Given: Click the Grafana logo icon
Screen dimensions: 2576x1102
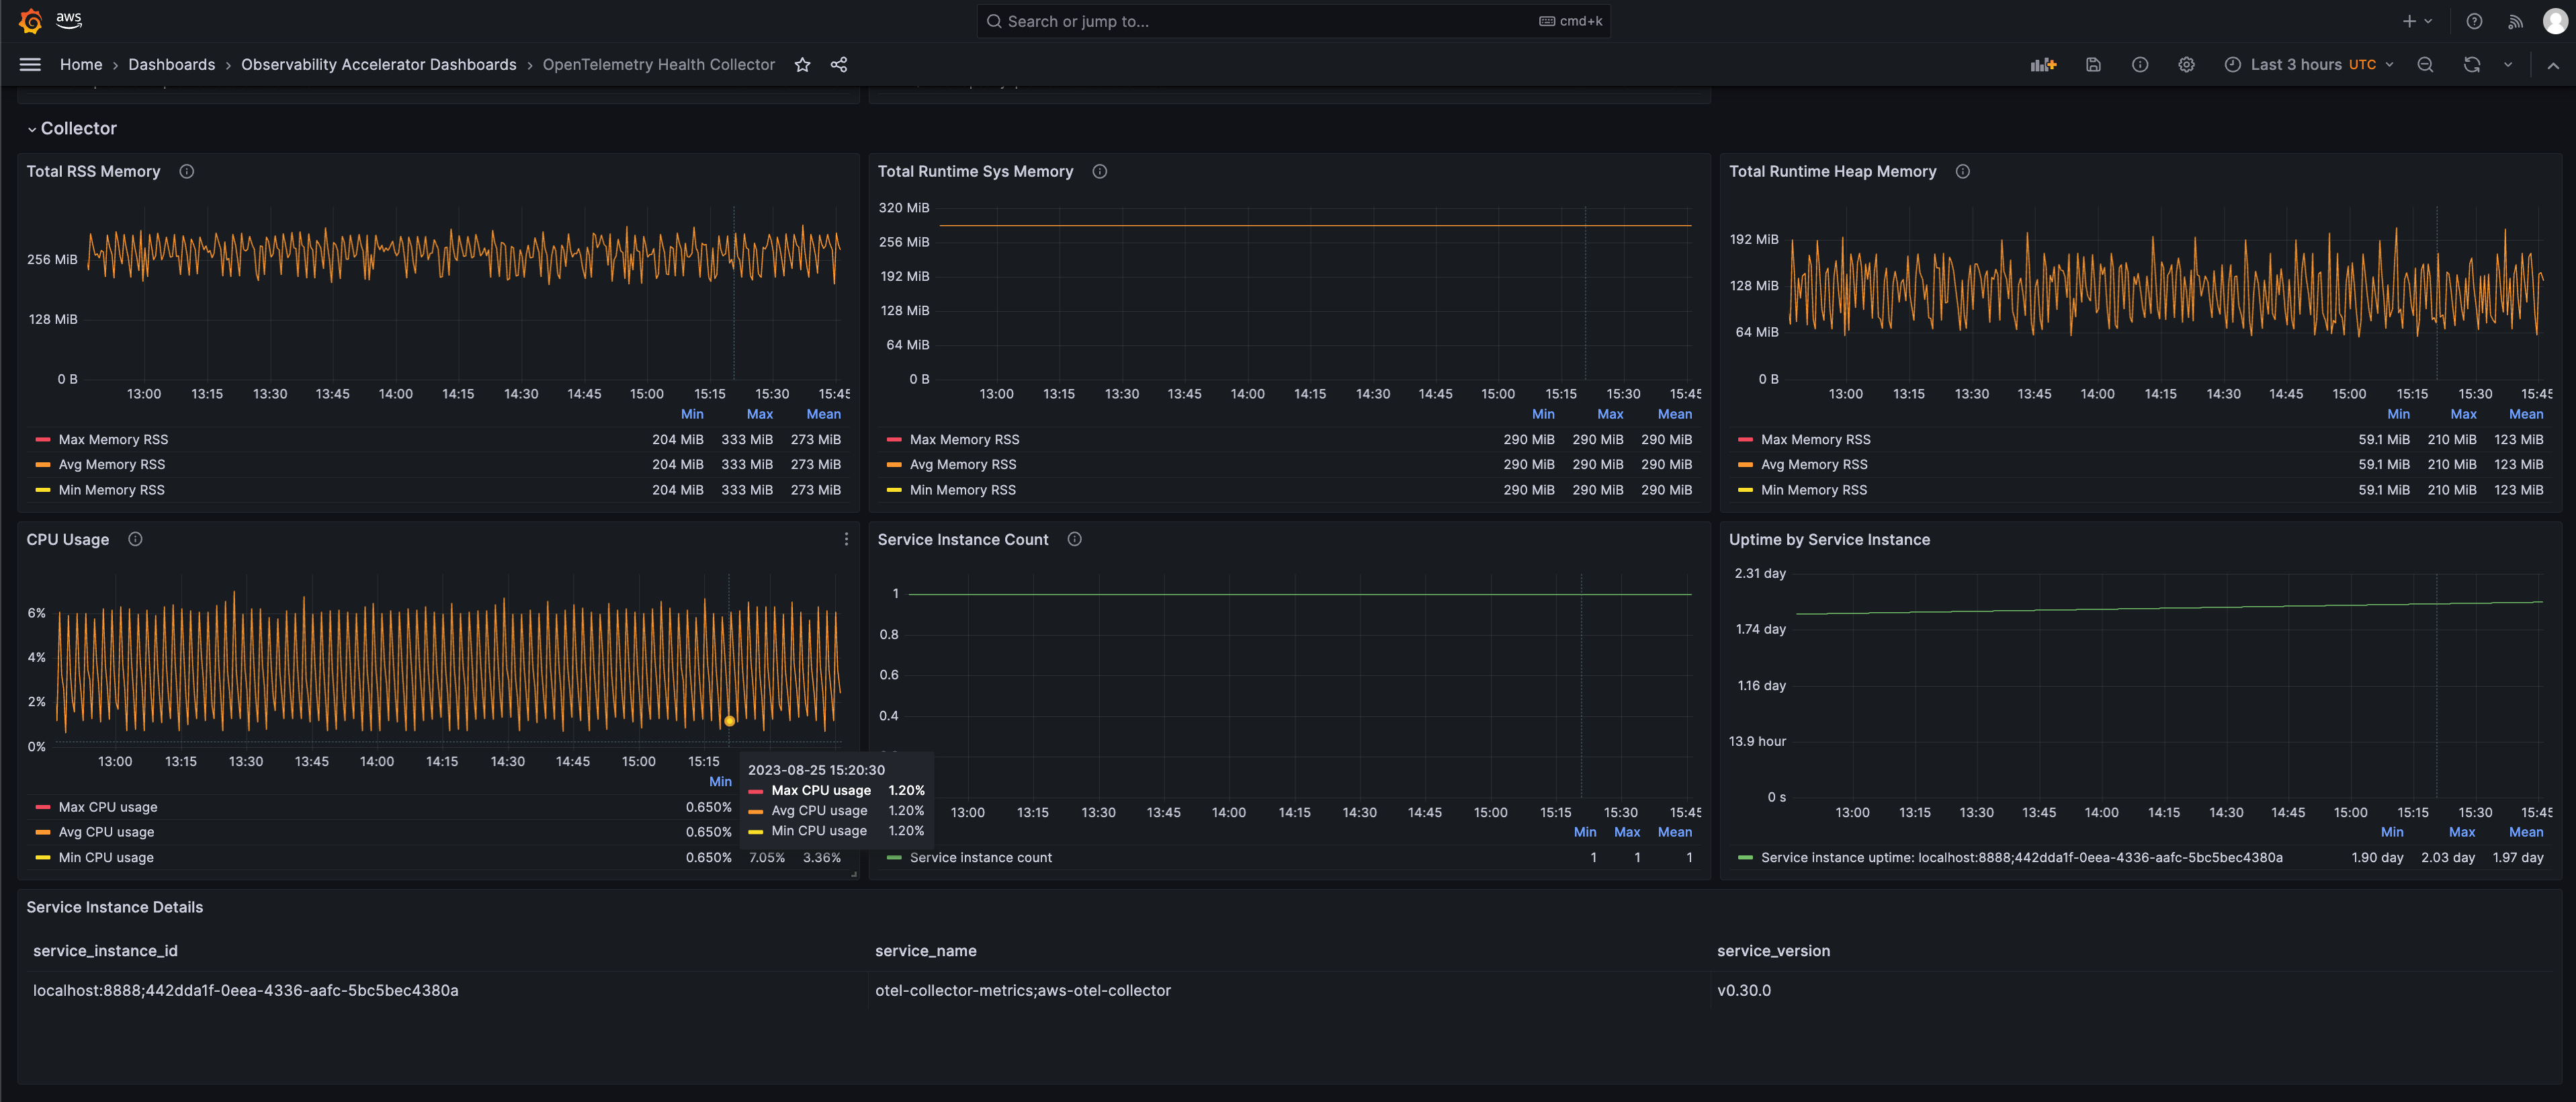Looking at the screenshot, I should tap(31, 21).
